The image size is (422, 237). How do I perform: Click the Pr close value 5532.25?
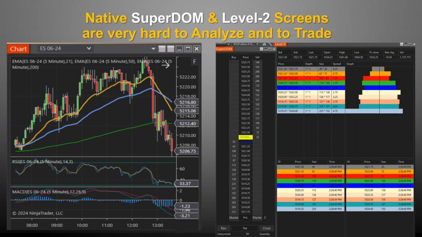374,57
